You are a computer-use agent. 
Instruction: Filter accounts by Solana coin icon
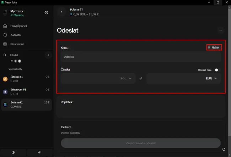click(12, 61)
